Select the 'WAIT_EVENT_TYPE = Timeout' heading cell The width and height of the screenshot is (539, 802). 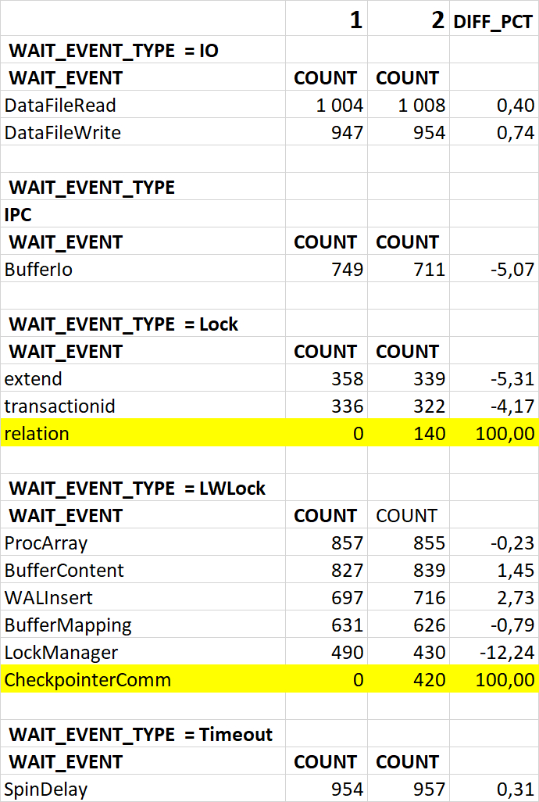click(141, 735)
